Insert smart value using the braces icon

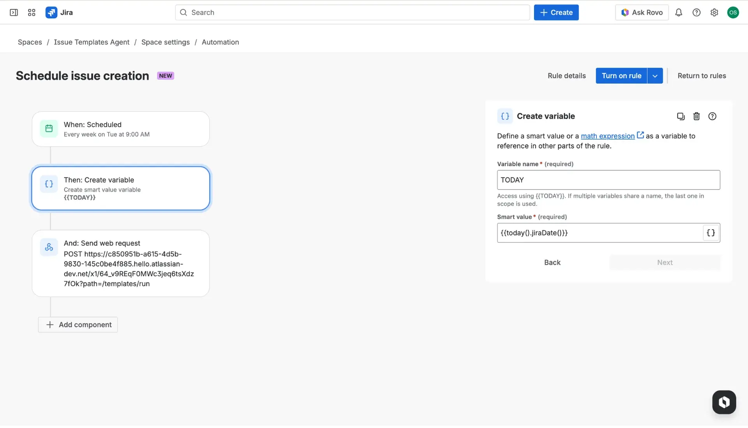coord(711,233)
